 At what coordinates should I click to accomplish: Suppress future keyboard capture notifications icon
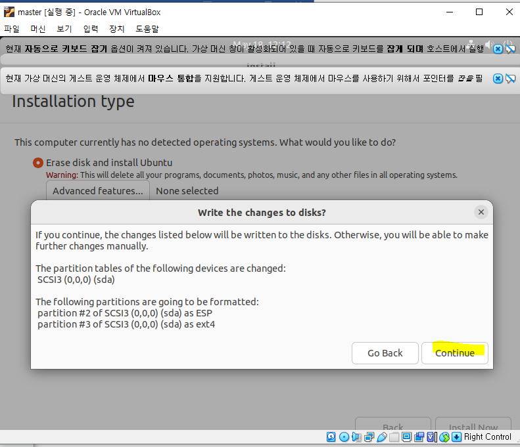tap(511, 49)
